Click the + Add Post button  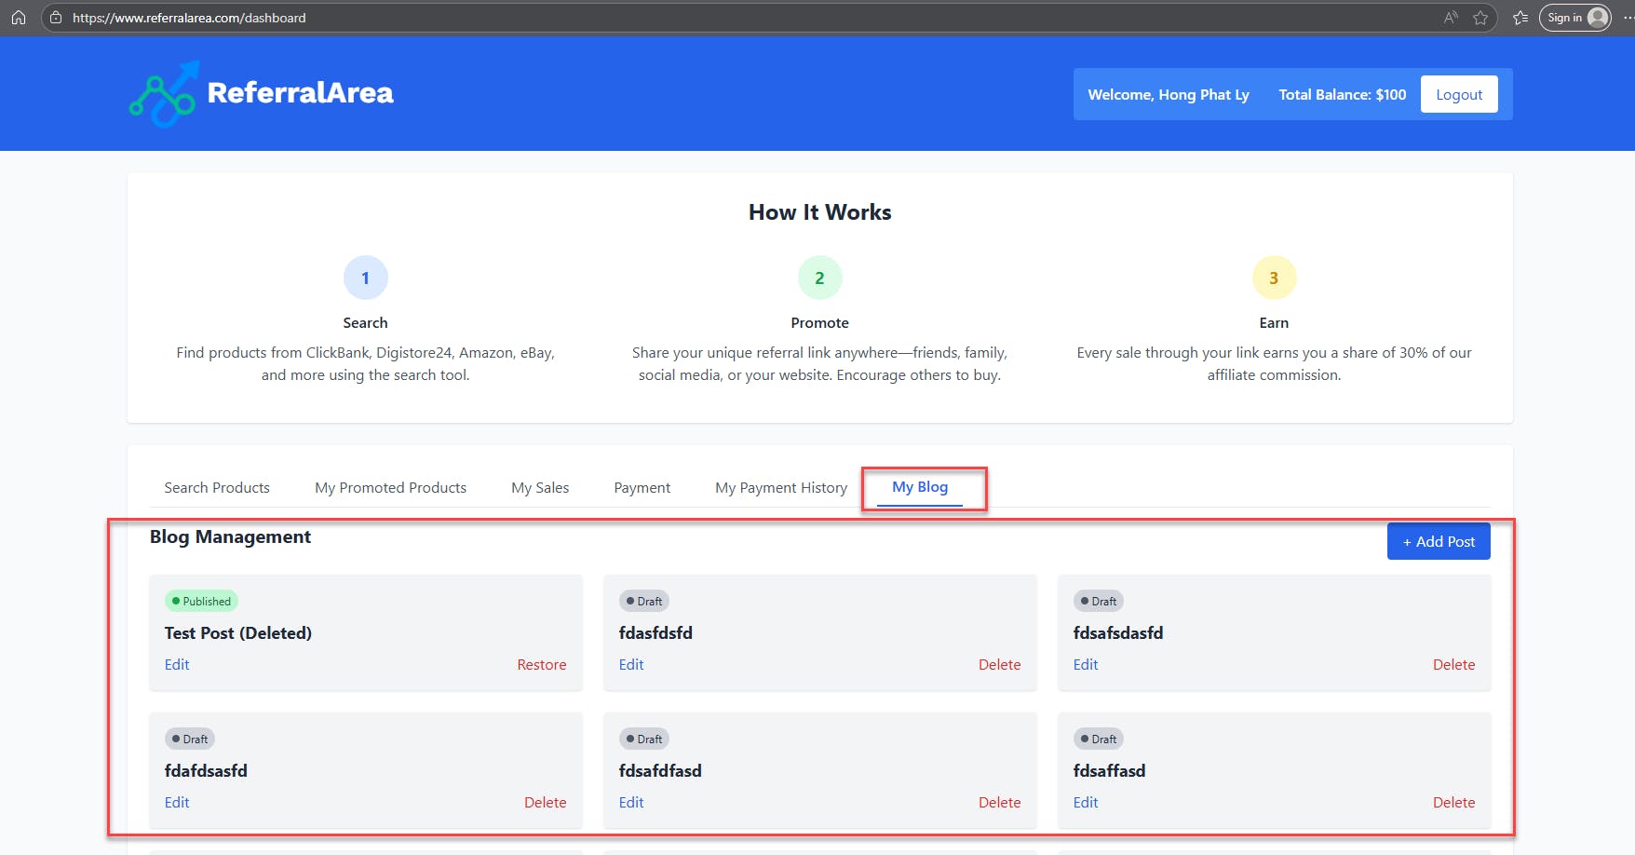pyautogui.click(x=1439, y=541)
